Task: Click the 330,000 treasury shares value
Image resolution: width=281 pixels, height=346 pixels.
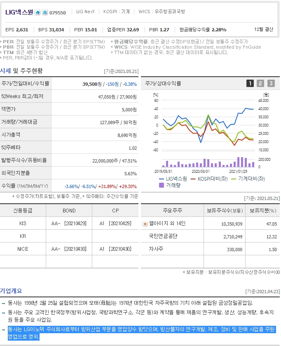Action: tap(234, 250)
